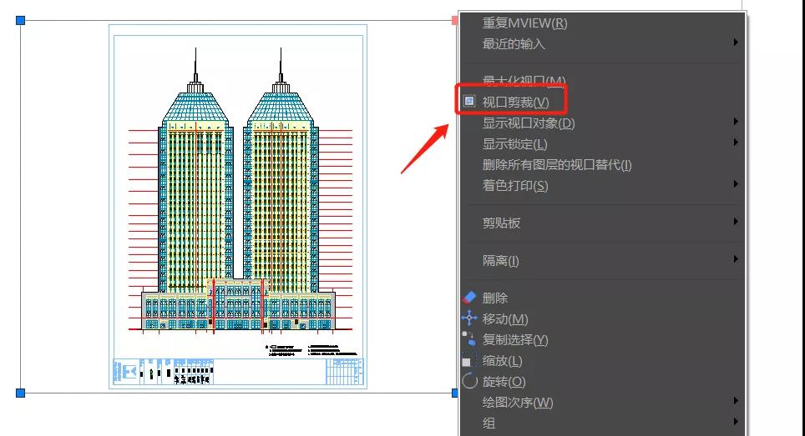
Task: Click the move arrows icon beside 移动(M)
Action: click(x=469, y=318)
